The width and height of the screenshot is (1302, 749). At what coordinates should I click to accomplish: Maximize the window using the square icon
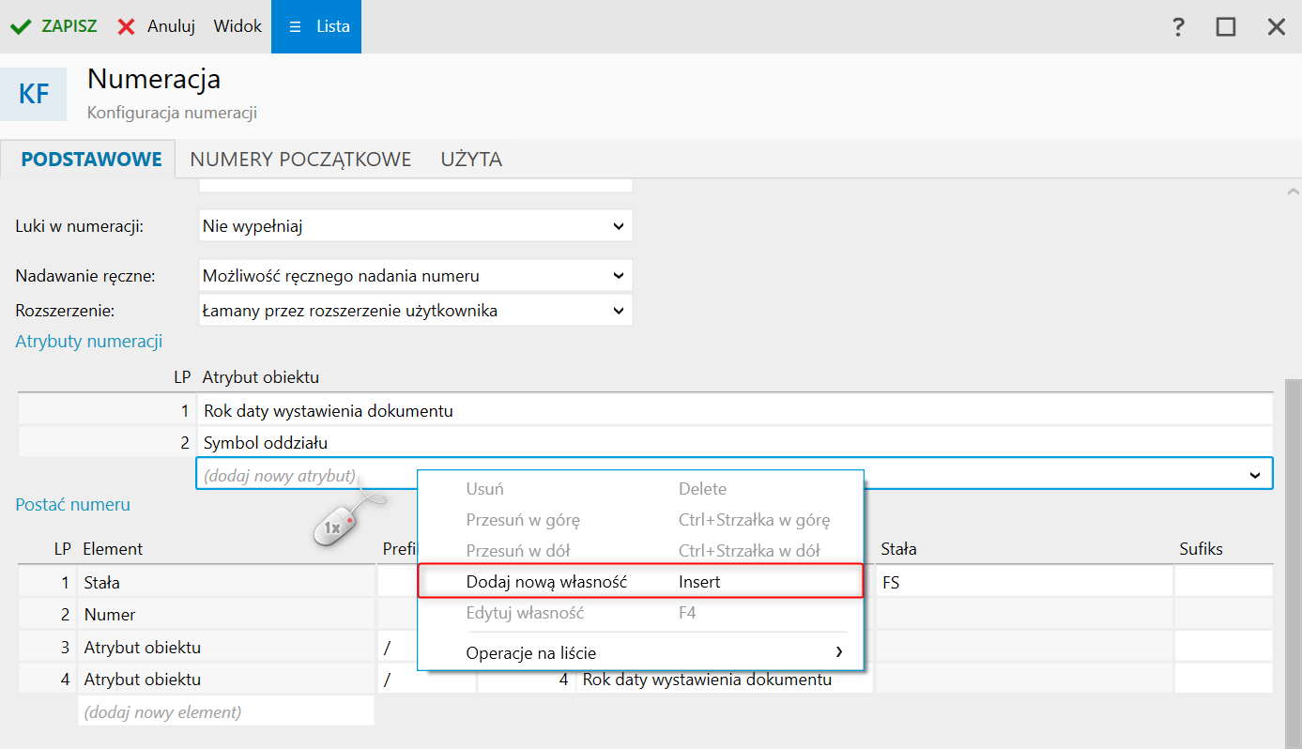pos(1226,26)
